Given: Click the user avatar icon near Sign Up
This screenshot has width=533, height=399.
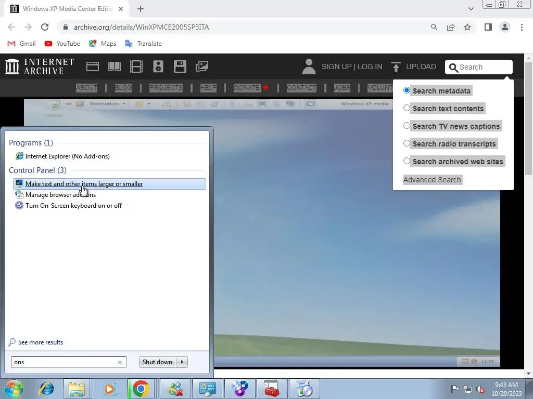Looking at the screenshot, I should click(309, 66).
